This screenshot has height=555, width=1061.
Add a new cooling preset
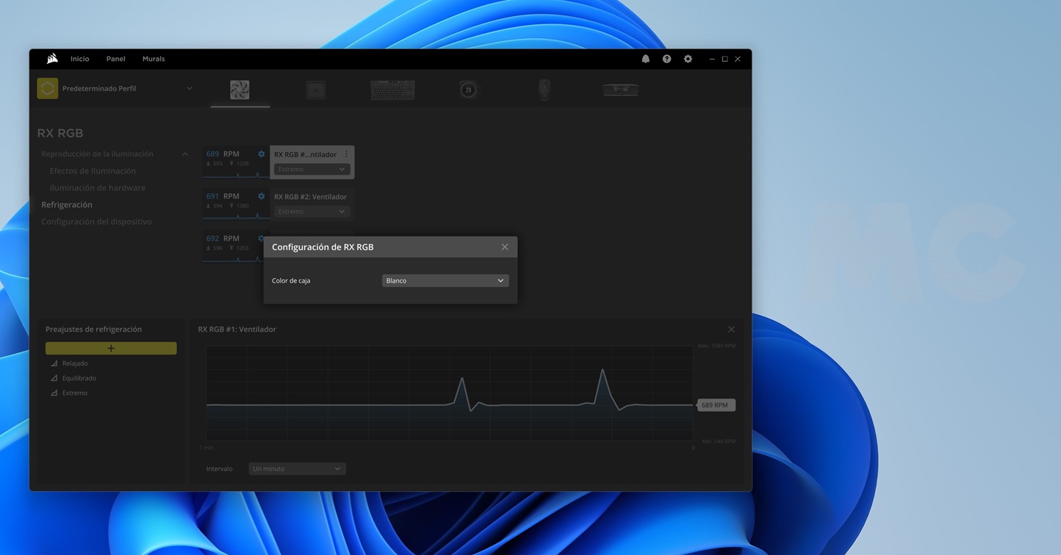coord(111,348)
